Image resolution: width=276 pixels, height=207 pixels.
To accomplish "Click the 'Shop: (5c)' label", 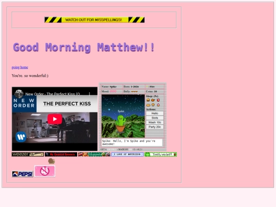I will pyautogui.click(x=152, y=96).
